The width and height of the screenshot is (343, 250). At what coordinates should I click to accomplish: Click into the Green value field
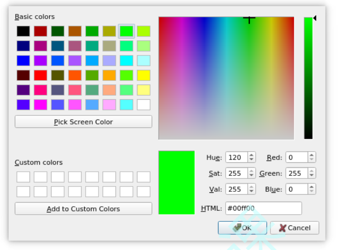pyautogui.click(x=297, y=173)
